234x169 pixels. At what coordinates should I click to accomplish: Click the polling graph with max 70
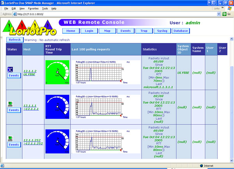(x=106, y=72)
